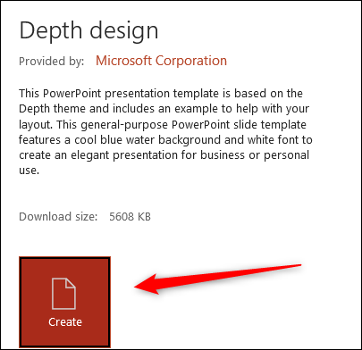Click the line starting 'features a cool blue'
This screenshot has height=350, width=362.
coord(165,139)
